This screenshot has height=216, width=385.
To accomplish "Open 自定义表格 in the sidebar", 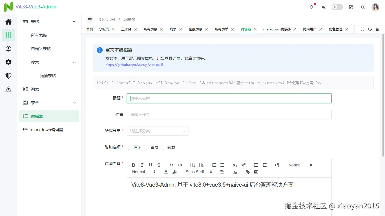I will coord(49,49).
